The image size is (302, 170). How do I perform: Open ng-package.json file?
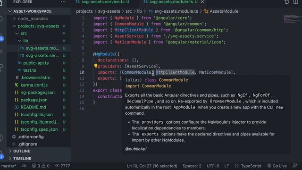(37, 93)
